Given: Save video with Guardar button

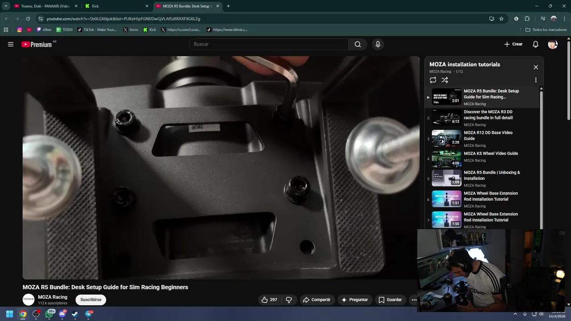Looking at the screenshot, I should [x=390, y=300].
